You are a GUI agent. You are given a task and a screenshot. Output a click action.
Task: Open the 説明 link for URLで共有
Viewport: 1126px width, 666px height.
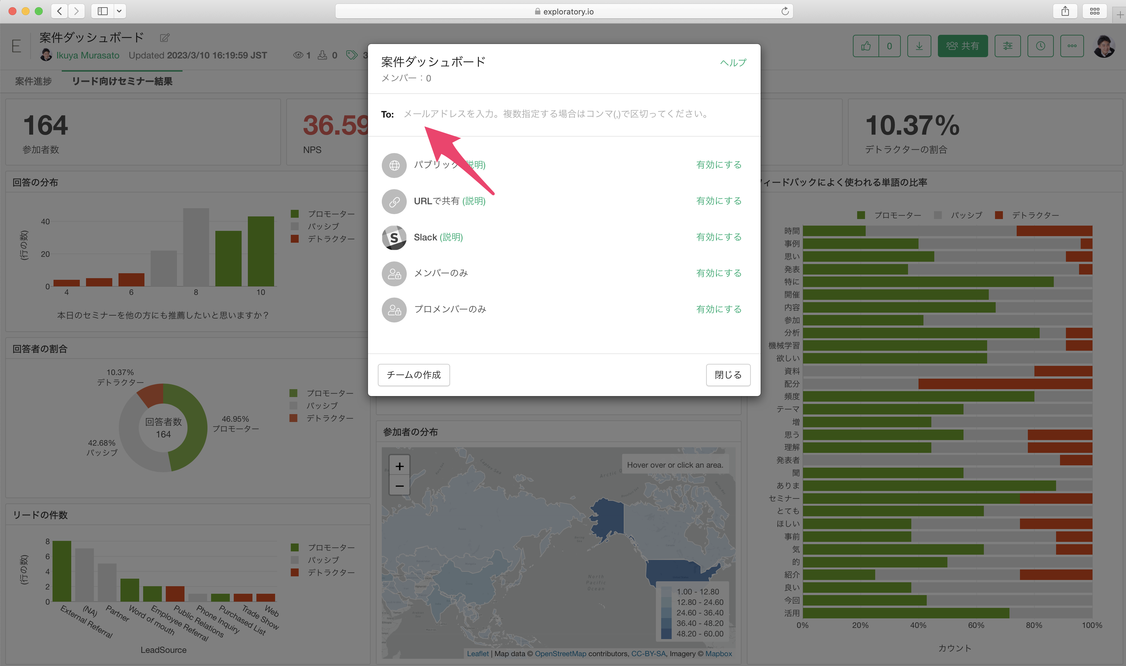click(x=474, y=201)
